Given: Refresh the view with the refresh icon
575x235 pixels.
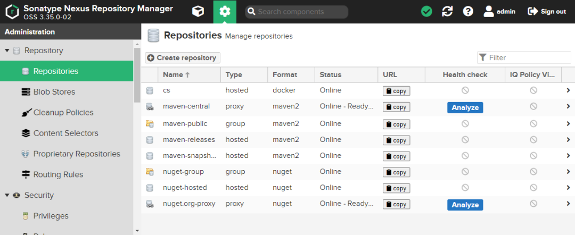Looking at the screenshot, I should tap(447, 12).
